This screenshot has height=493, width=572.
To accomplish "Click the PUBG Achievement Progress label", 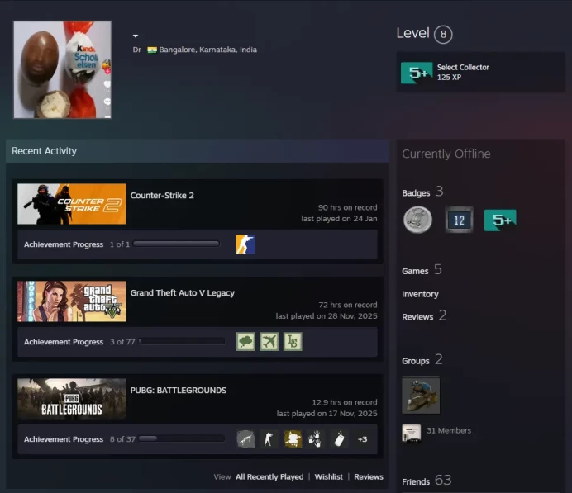I will 64,439.
